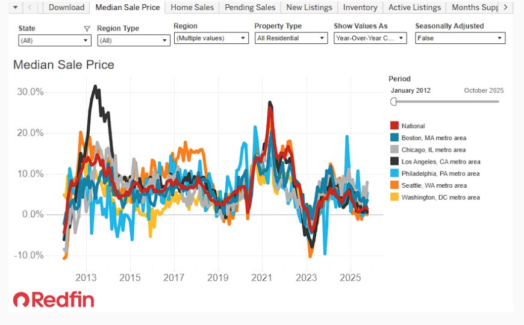Switch to the Inventory tab
The height and width of the screenshot is (325, 524).
tap(360, 7)
